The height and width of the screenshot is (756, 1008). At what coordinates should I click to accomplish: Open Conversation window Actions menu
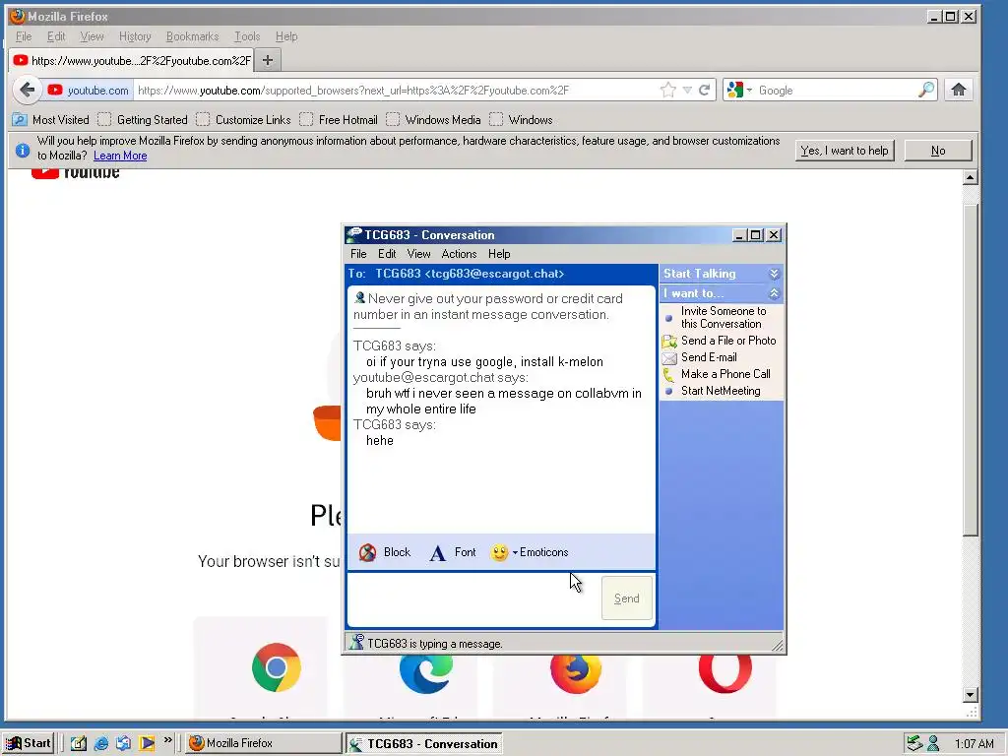[459, 254]
